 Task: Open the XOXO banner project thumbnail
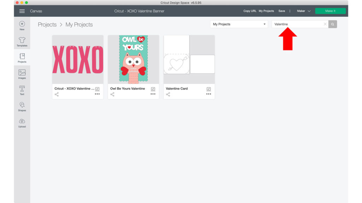(x=78, y=59)
